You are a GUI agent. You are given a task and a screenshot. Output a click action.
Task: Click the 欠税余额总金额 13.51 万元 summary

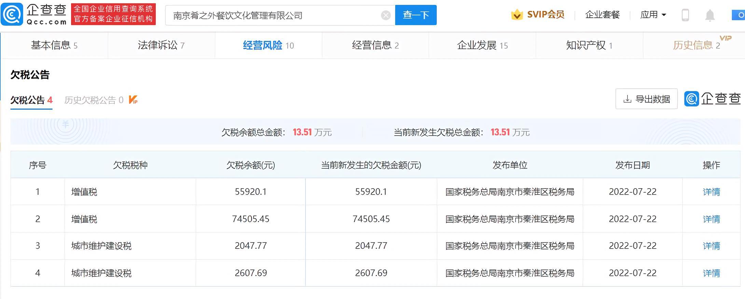[276, 132]
